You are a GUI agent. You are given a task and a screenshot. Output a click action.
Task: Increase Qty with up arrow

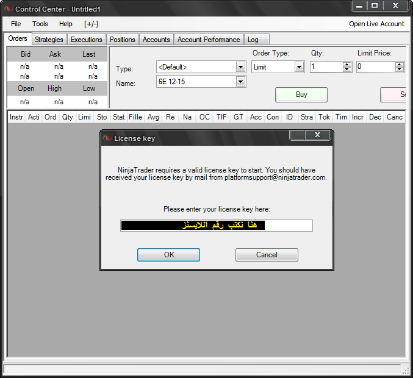(347, 65)
